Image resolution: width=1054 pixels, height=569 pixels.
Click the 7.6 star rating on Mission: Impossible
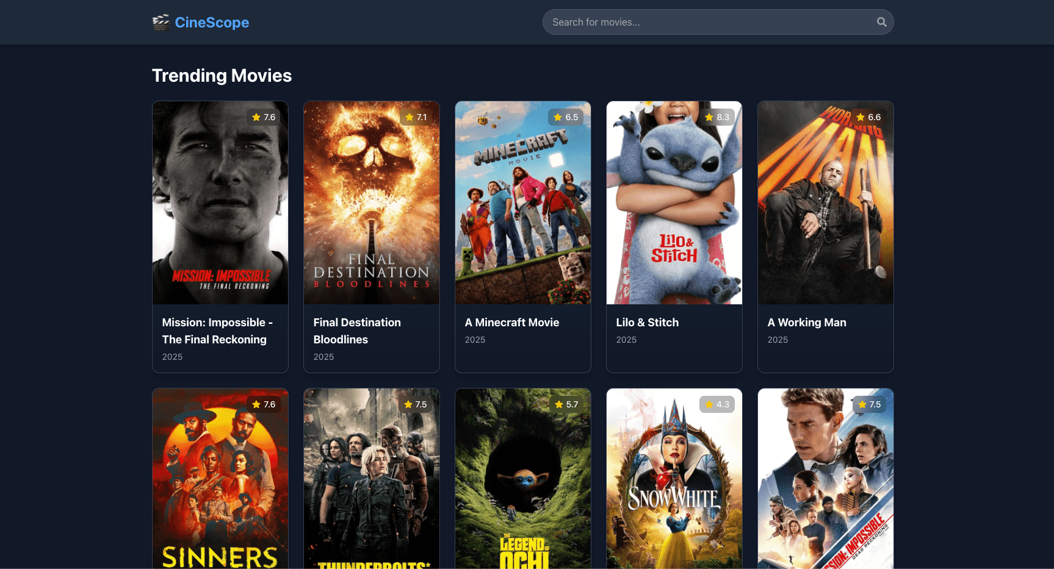[x=264, y=117]
